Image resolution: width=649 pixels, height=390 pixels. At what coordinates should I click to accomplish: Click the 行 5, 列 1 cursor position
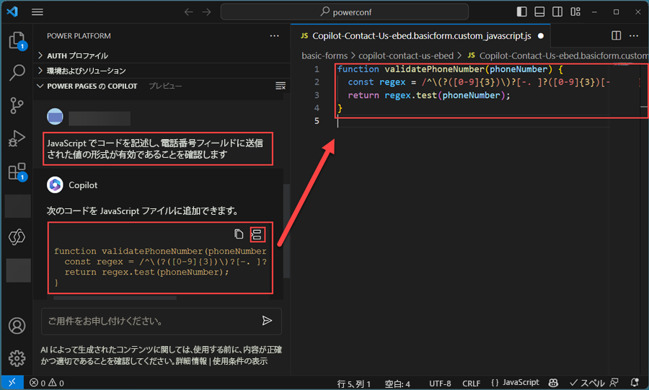[x=354, y=384]
